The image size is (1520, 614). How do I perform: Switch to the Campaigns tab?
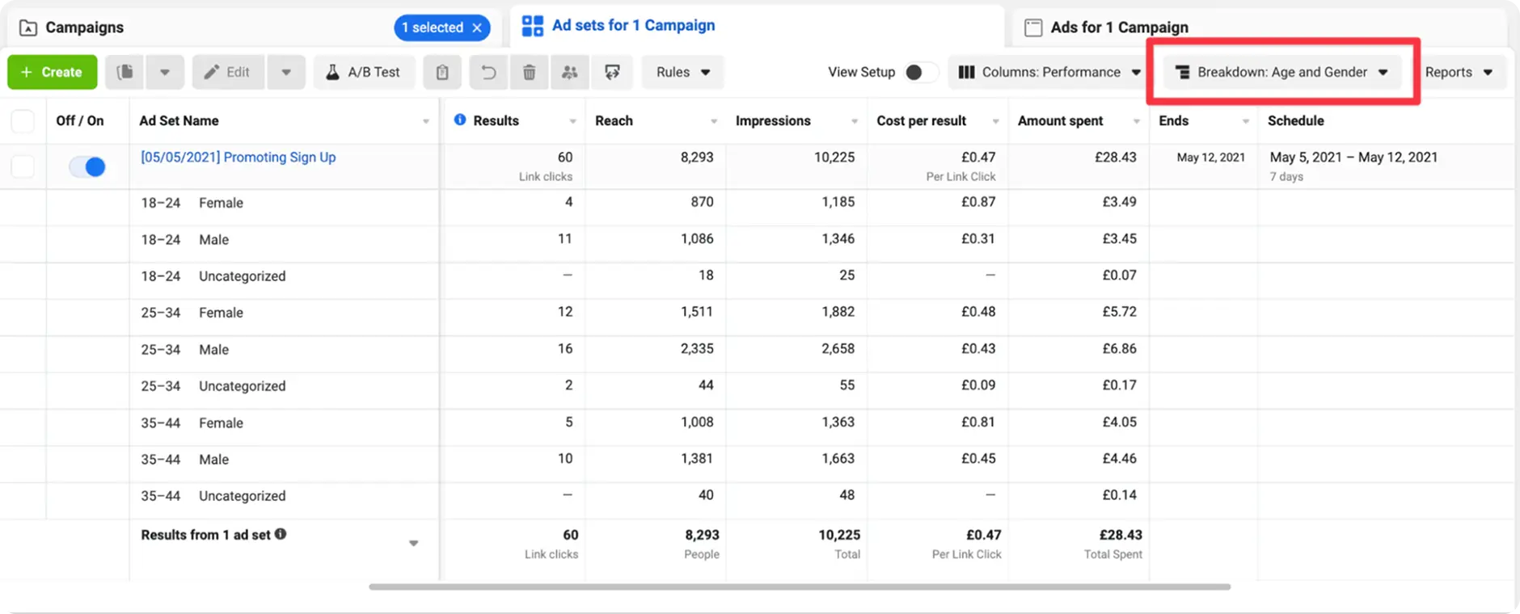[x=84, y=27]
